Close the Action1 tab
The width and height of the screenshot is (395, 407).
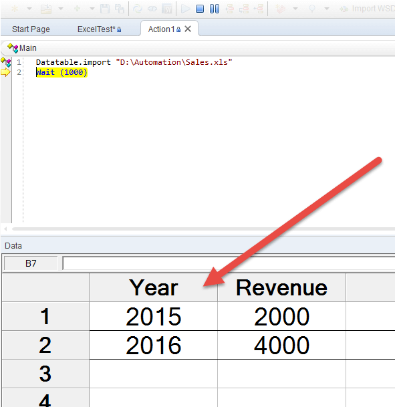pos(188,29)
